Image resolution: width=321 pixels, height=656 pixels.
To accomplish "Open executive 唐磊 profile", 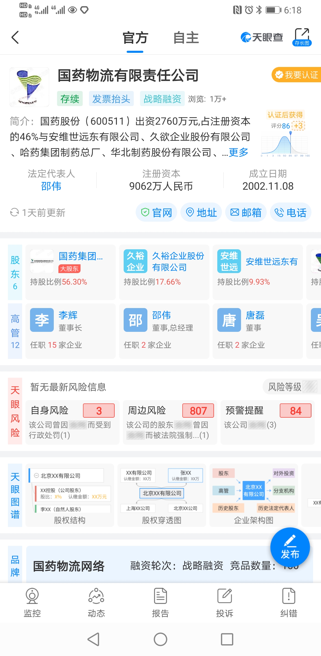I will [x=258, y=331].
